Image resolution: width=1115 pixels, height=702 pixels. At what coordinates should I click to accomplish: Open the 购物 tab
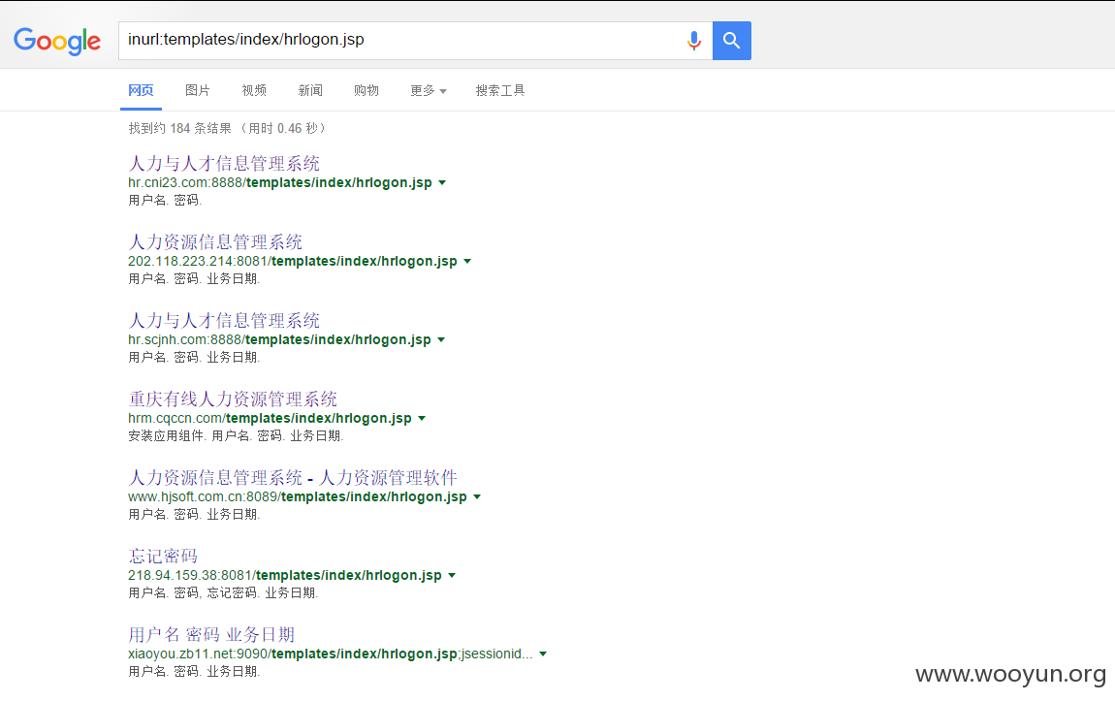coord(366,90)
